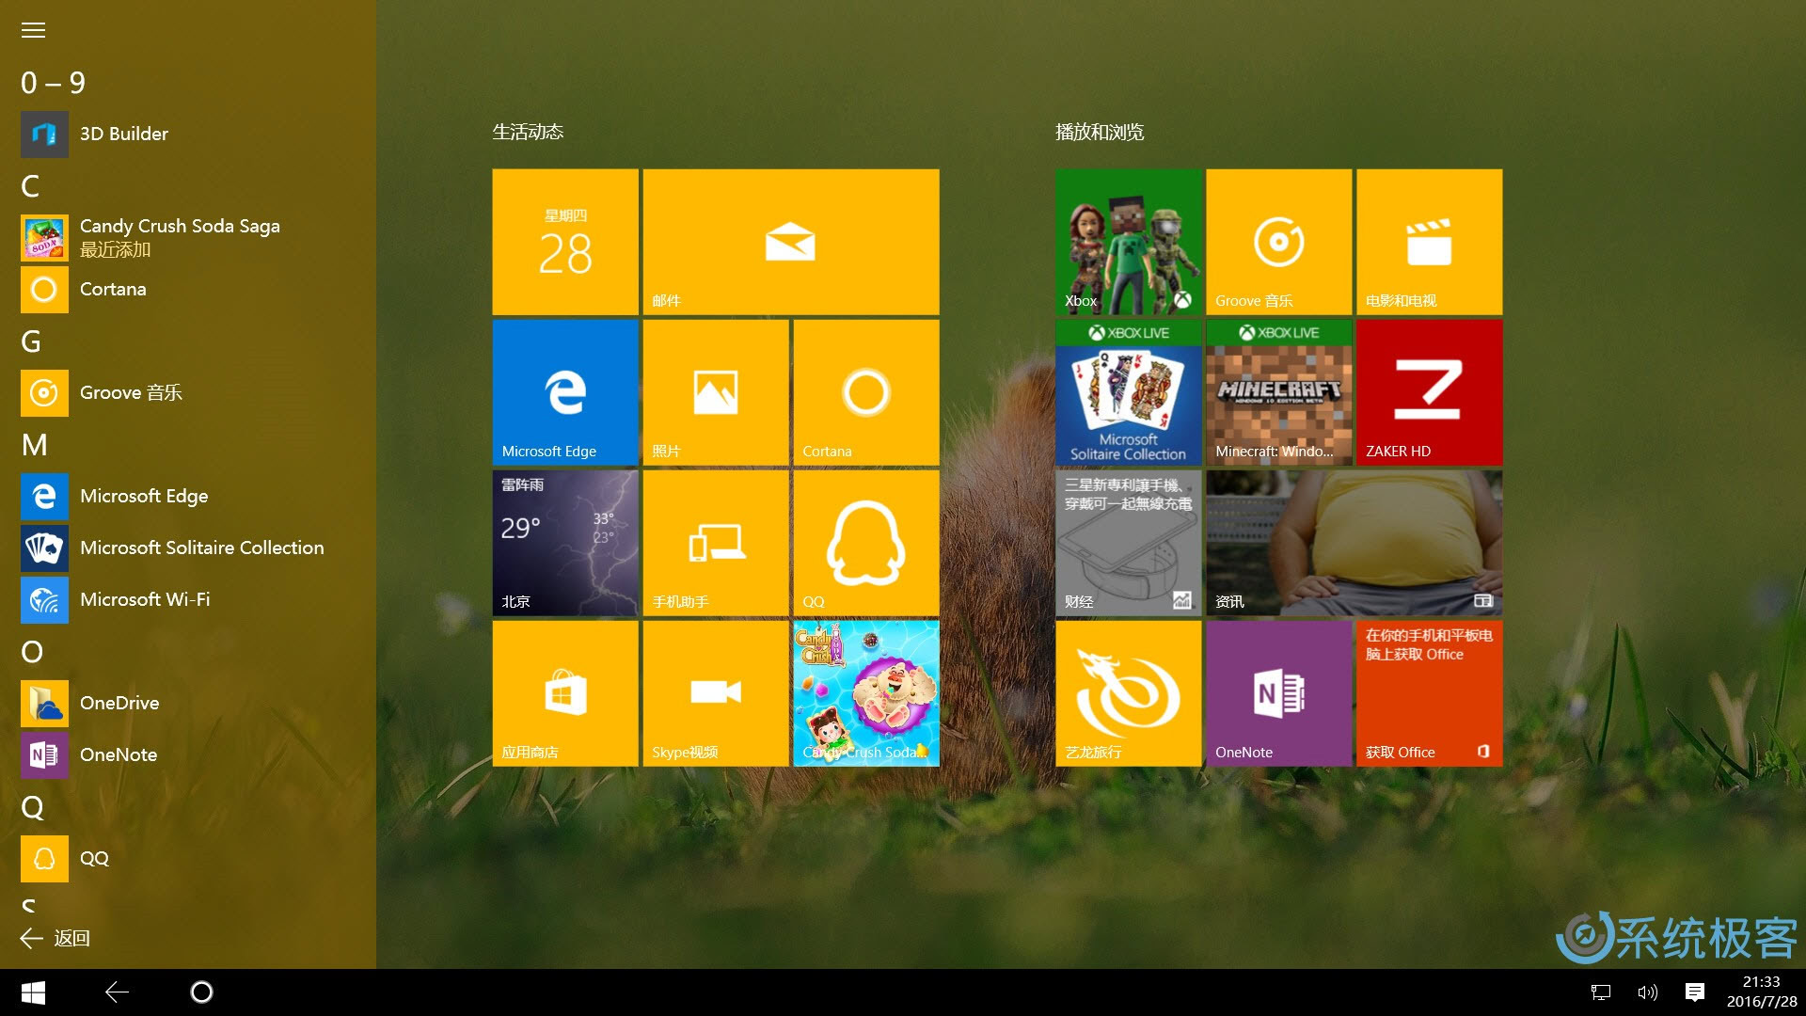Select QQ app from sidebar list
Image resolution: width=1806 pixels, height=1016 pixels.
pos(94,856)
